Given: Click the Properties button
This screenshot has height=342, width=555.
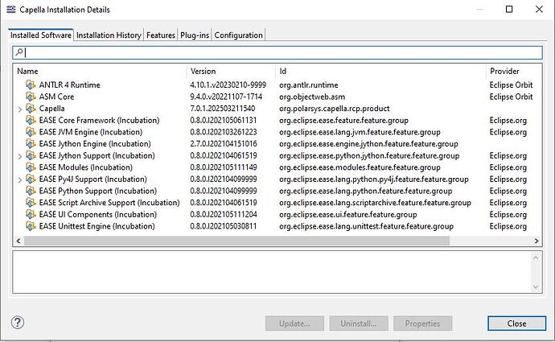Looking at the screenshot, I should (422, 323).
